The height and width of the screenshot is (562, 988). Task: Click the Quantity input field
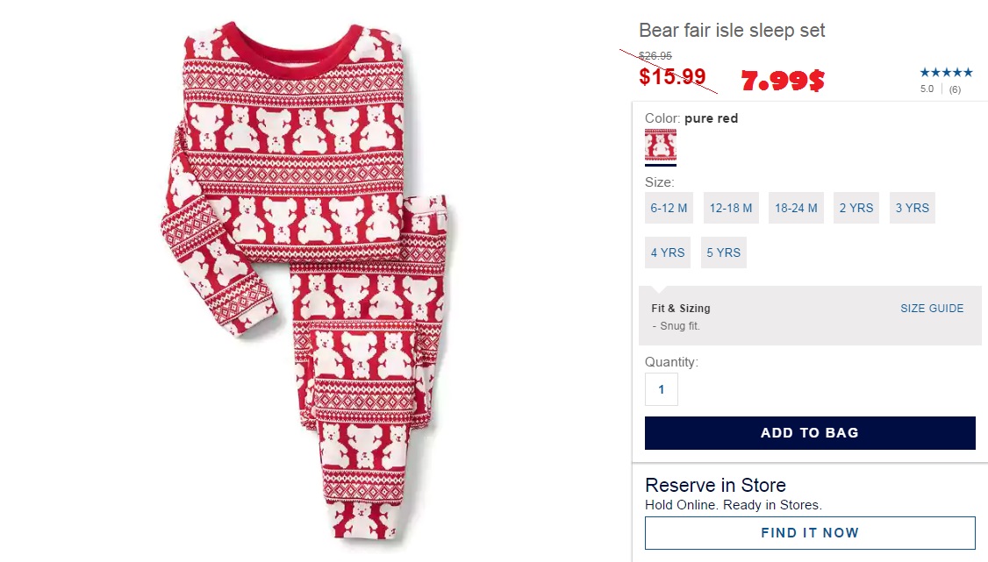[662, 389]
